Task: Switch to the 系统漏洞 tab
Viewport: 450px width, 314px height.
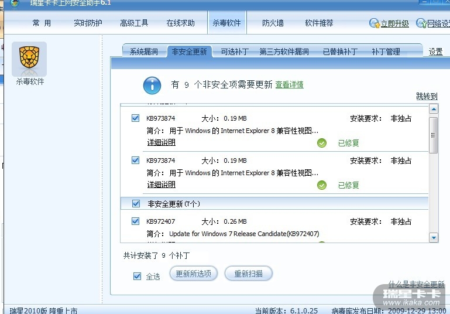Action: [144, 52]
